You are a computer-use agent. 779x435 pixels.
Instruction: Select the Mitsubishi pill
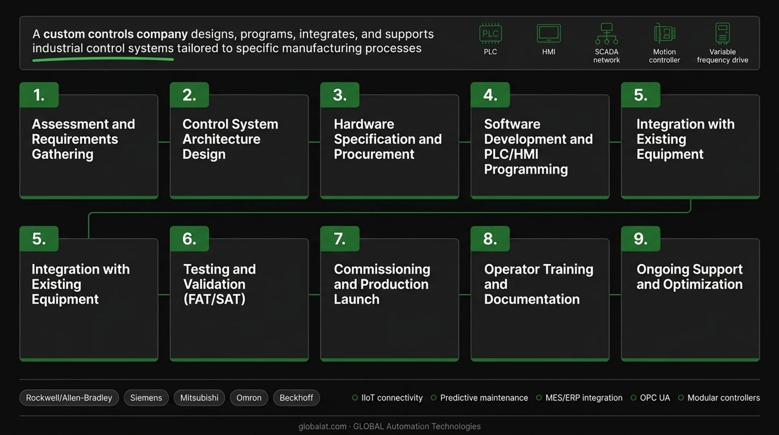click(199, 397)
